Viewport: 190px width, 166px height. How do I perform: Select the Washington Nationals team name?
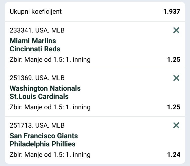pos(45,88)
